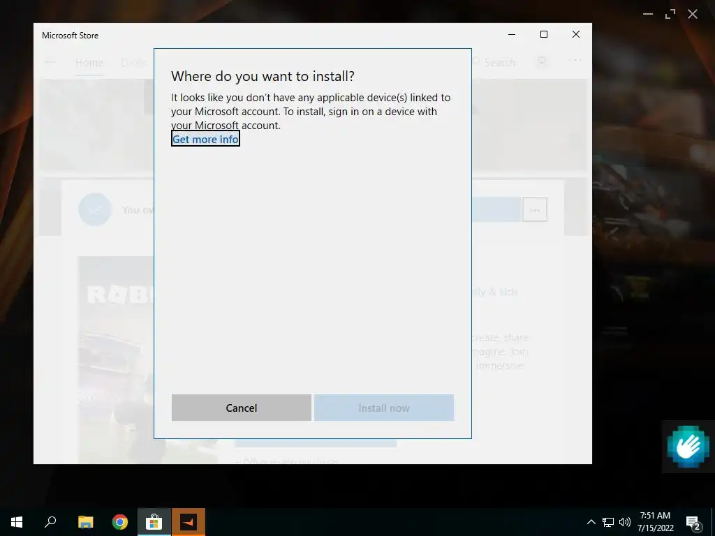Open the Get more info link

[x=205, y=139]
